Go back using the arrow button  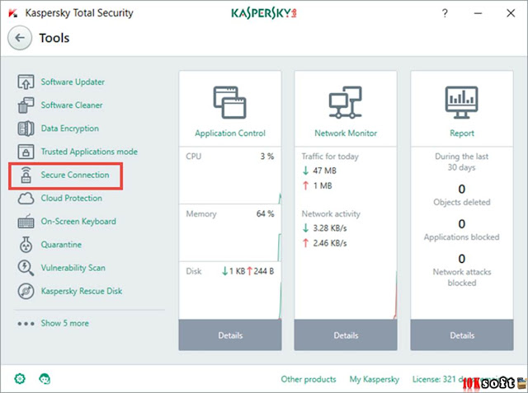tap(20, 38)
